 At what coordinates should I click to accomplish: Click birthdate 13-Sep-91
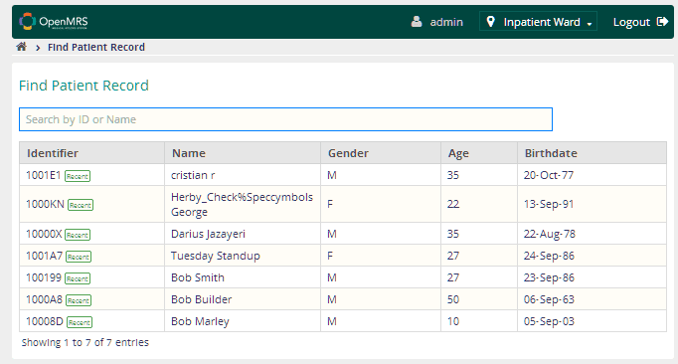click(549, 204)
